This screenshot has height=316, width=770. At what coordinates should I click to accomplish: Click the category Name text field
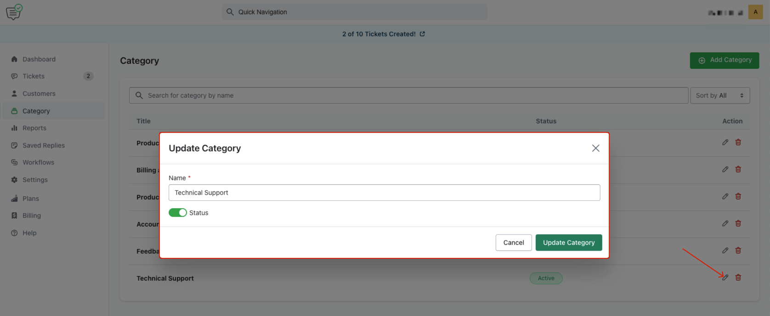(384, 193)
